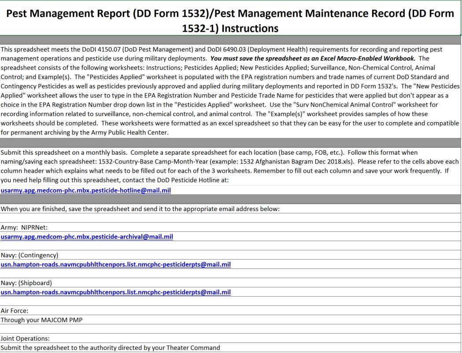Click the gray bar below the pesticide-hotline link
462x353 pixels.
[230, 199]
